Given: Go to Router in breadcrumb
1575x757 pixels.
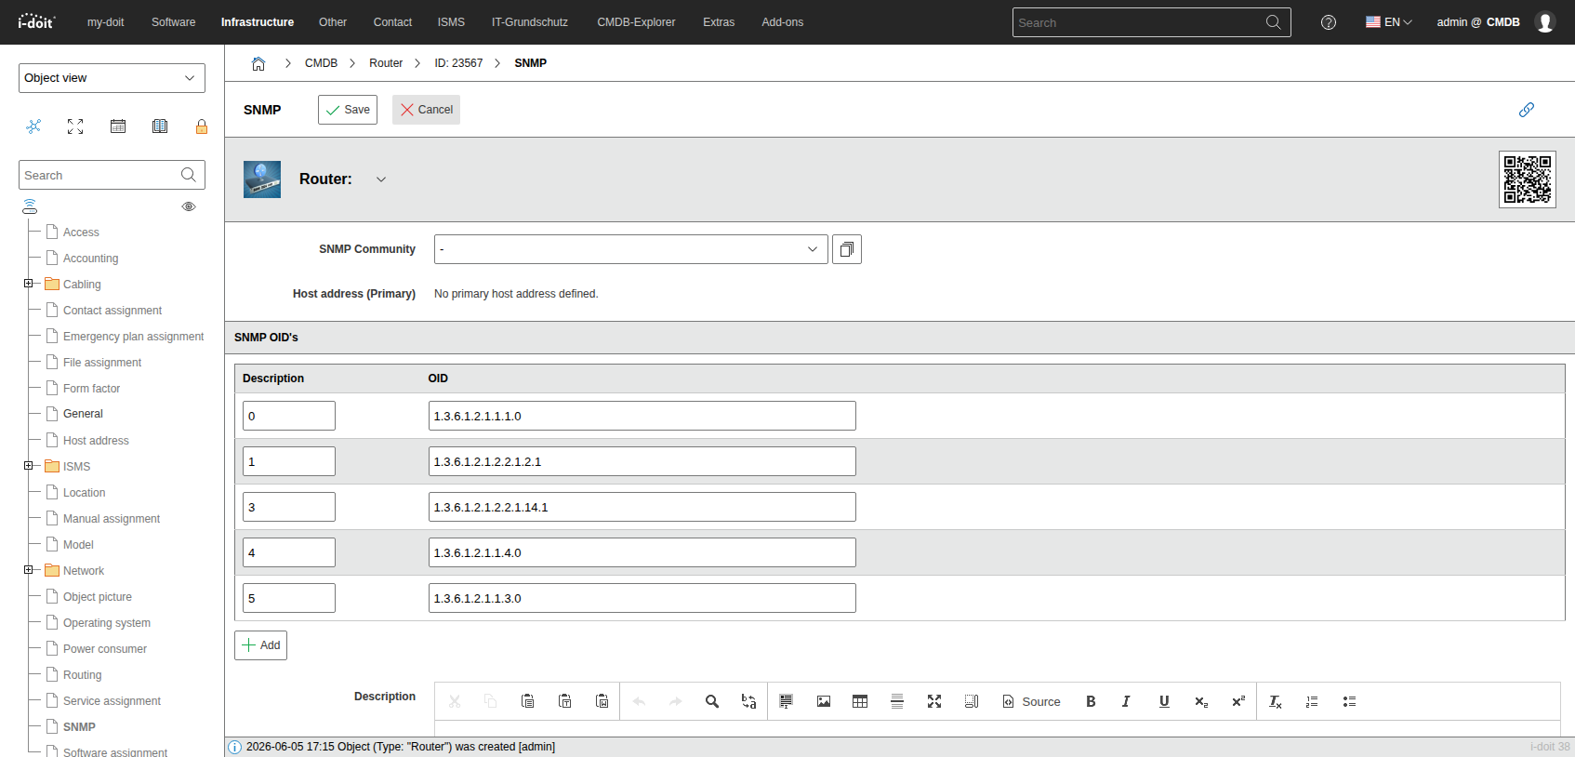Looking at the screenshot, I should coord(386,63).
